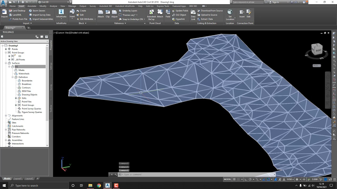This screenshot has width=337, height=189.
Task: Click the Set Location tool
Action: tap(230, 15)
